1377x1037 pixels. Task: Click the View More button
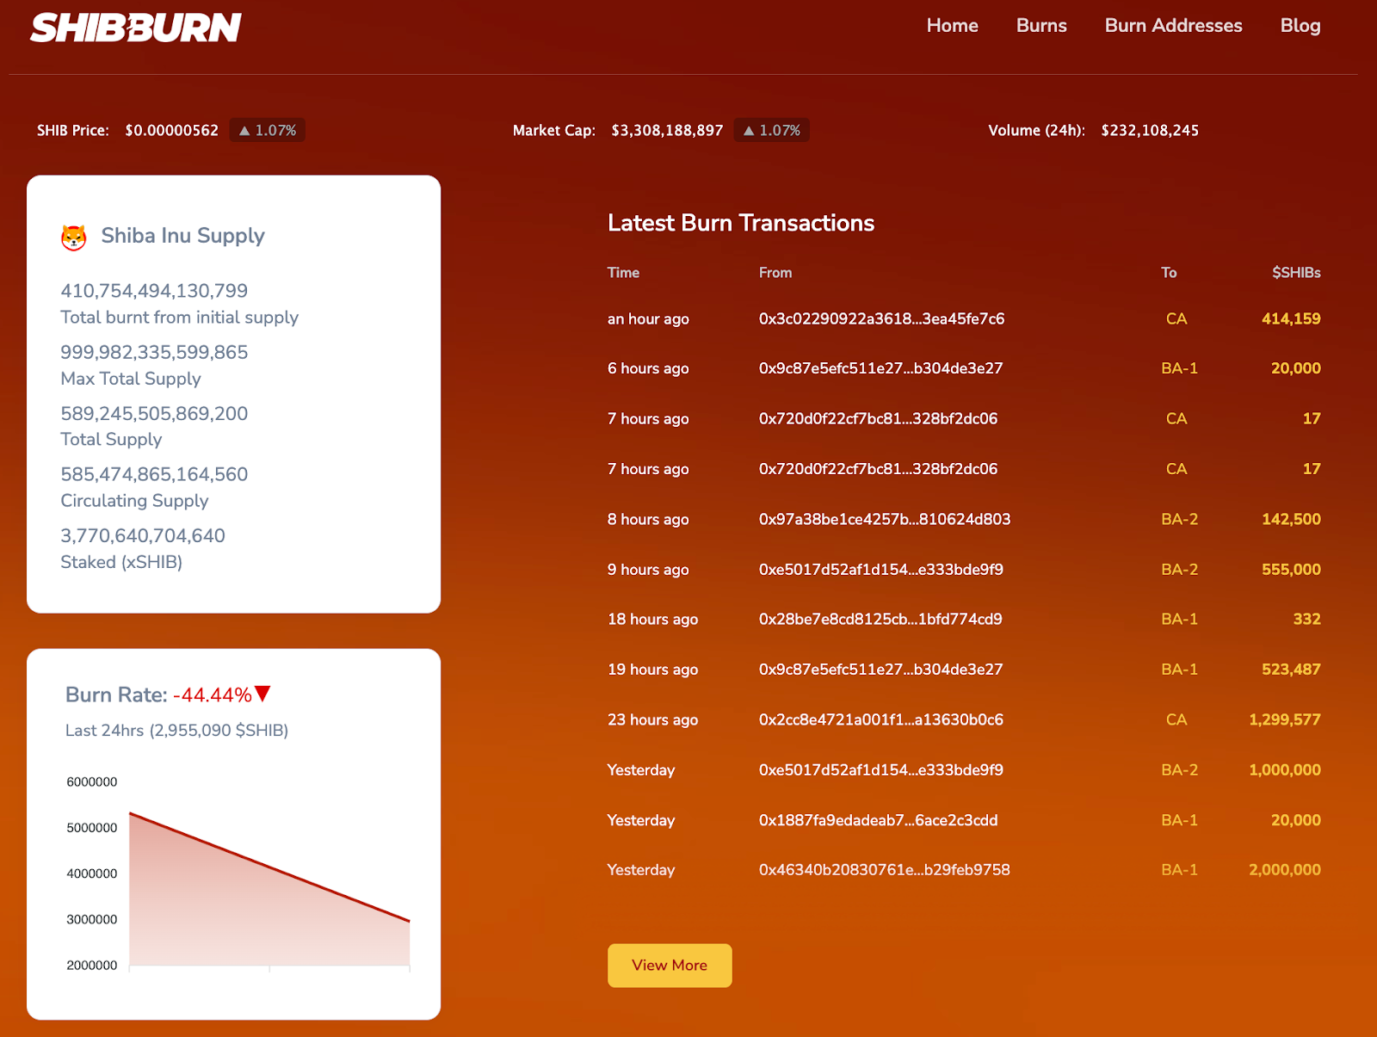[x=669, y=965]
